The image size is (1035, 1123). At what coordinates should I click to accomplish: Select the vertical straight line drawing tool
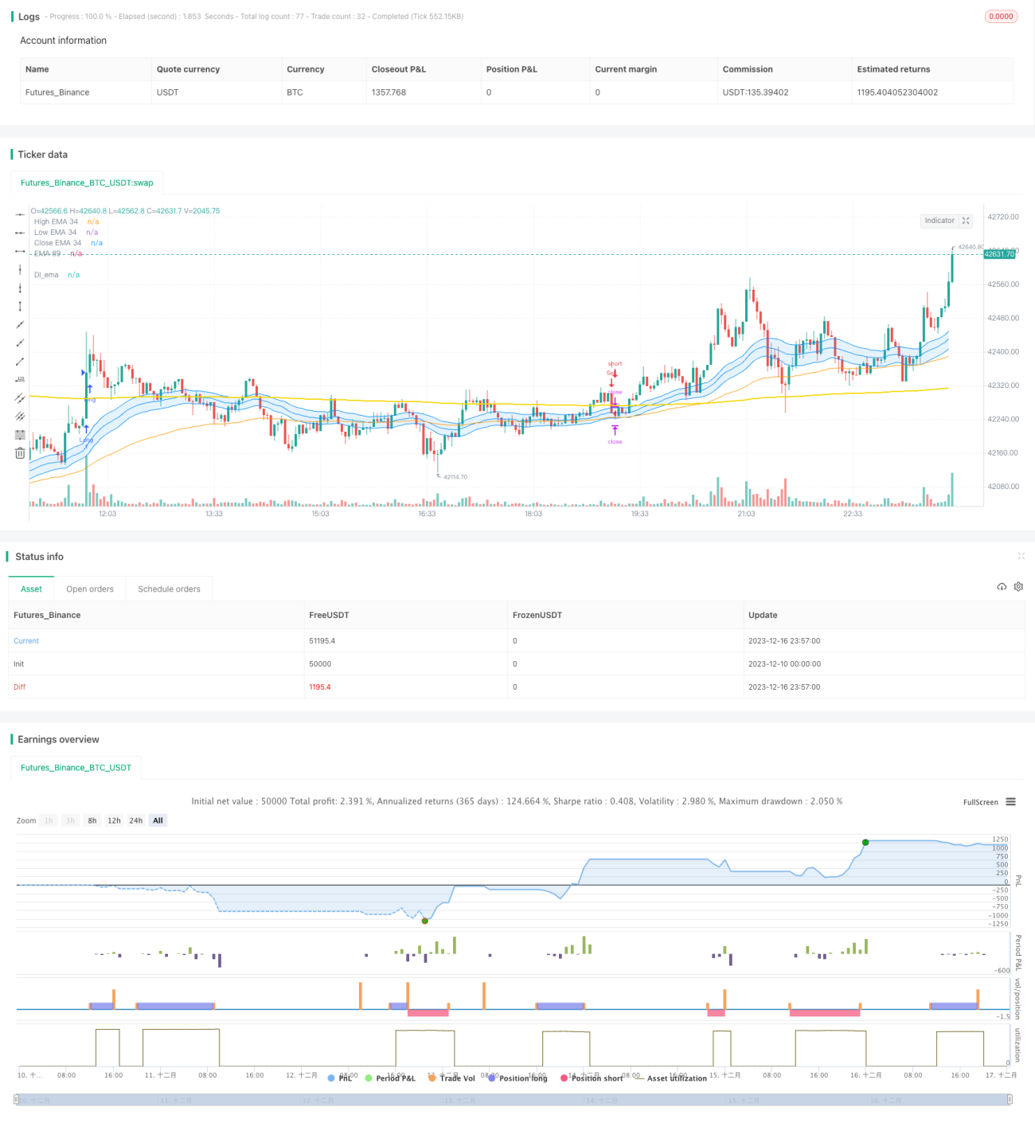20,270
